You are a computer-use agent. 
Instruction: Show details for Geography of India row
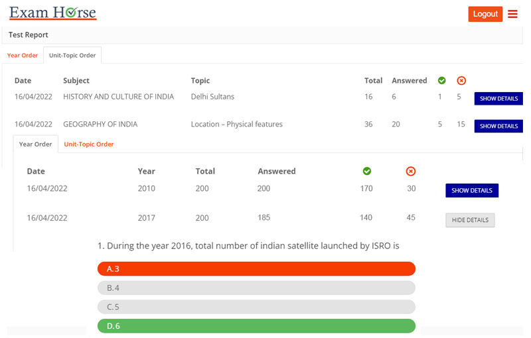pyautogui.click(x=498, y=126)
